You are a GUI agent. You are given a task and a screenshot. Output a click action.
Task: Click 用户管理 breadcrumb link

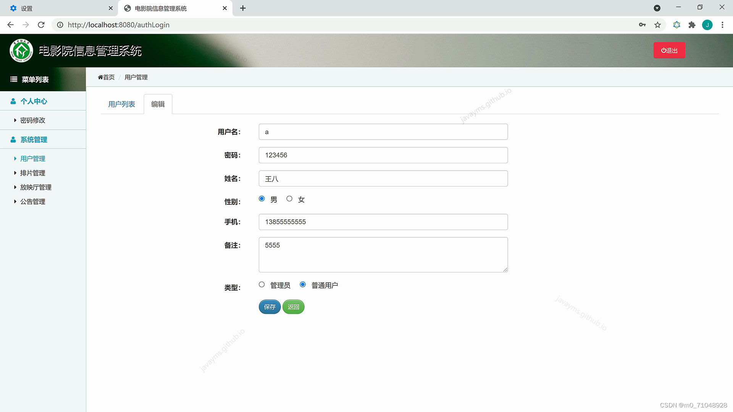pos(136,77)
